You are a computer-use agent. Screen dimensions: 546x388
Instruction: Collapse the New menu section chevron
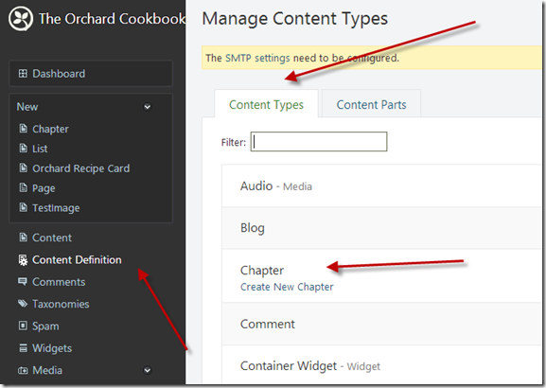tap(148, 107)
